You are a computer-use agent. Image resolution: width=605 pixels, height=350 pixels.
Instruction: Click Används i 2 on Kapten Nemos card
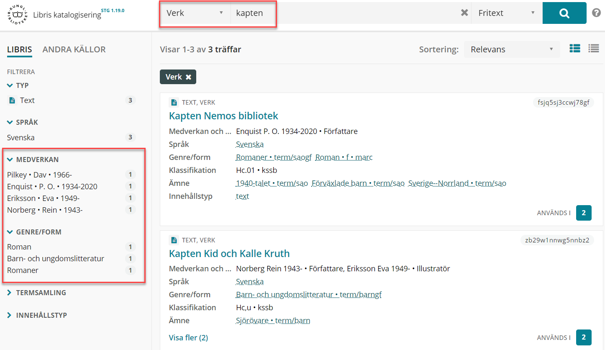pyautogui.click(x=584, y=213)
